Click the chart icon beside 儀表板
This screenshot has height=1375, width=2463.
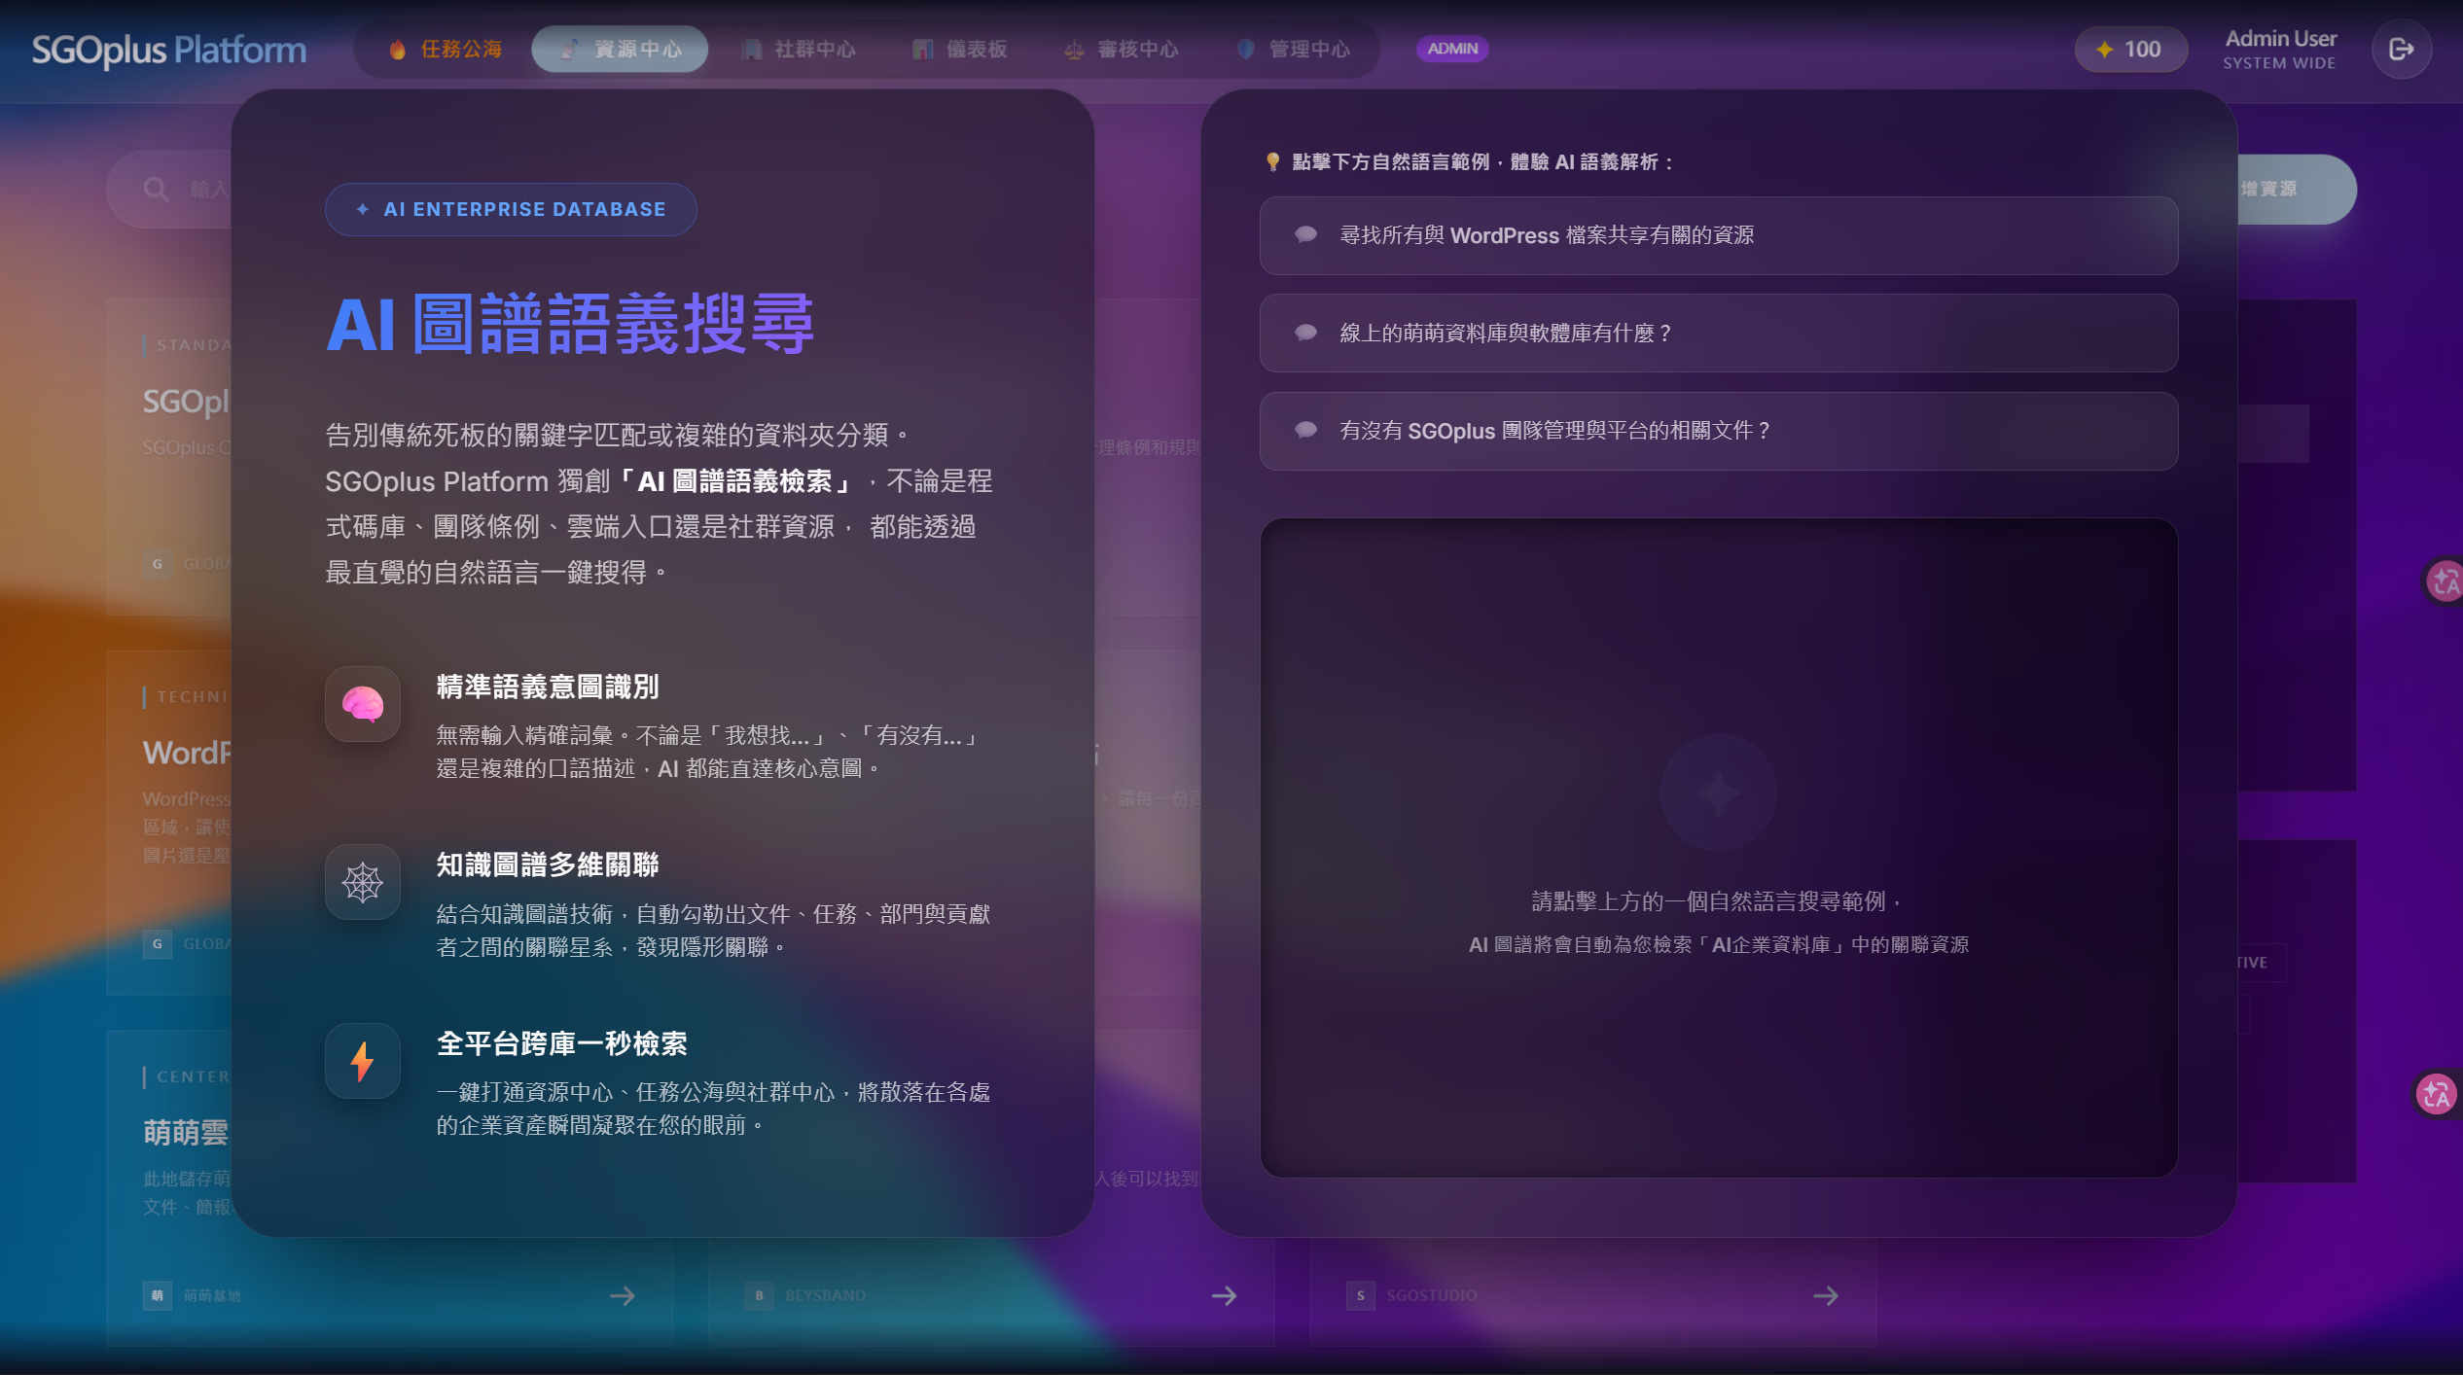click(x=922, y=50)
